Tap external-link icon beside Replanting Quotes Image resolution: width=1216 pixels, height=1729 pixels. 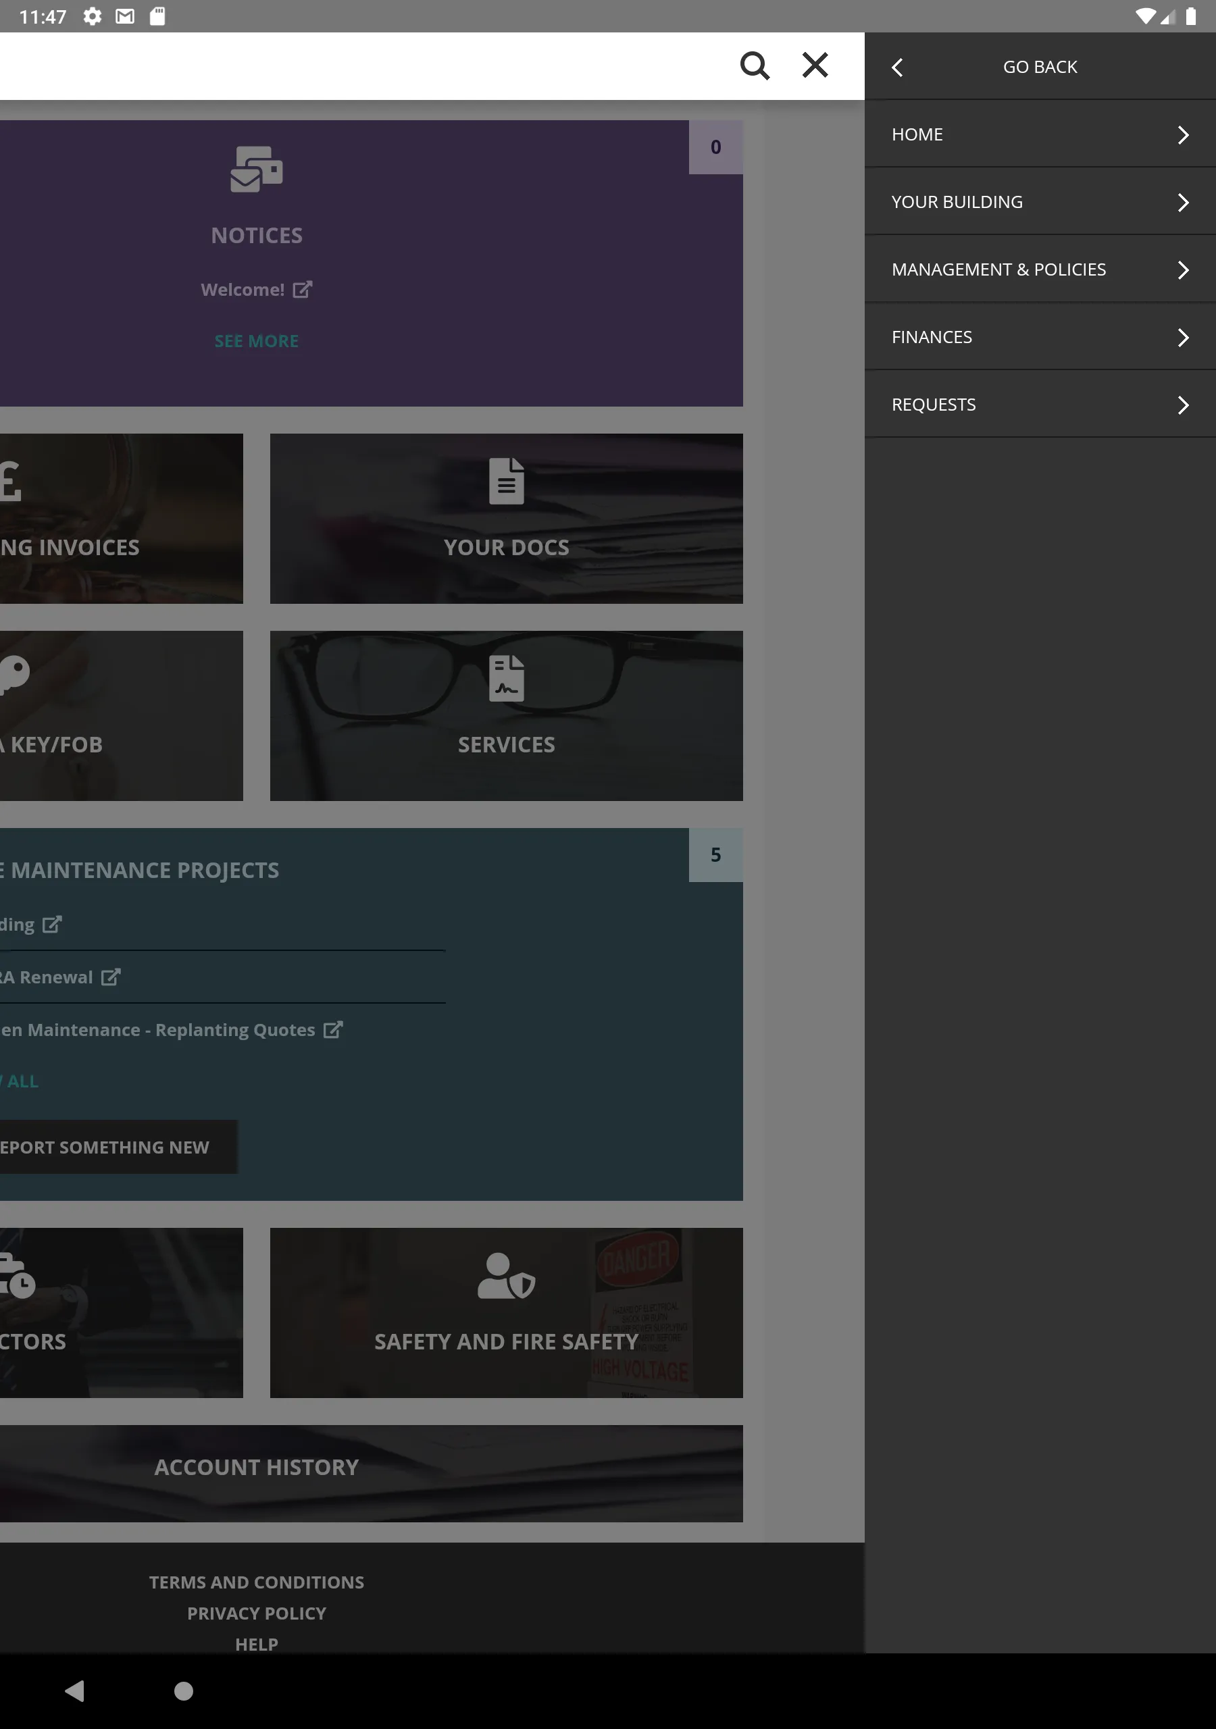point(333,1029)
